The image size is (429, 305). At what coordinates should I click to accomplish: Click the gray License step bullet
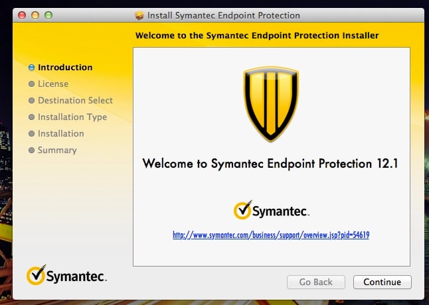[x=31, y=84]
